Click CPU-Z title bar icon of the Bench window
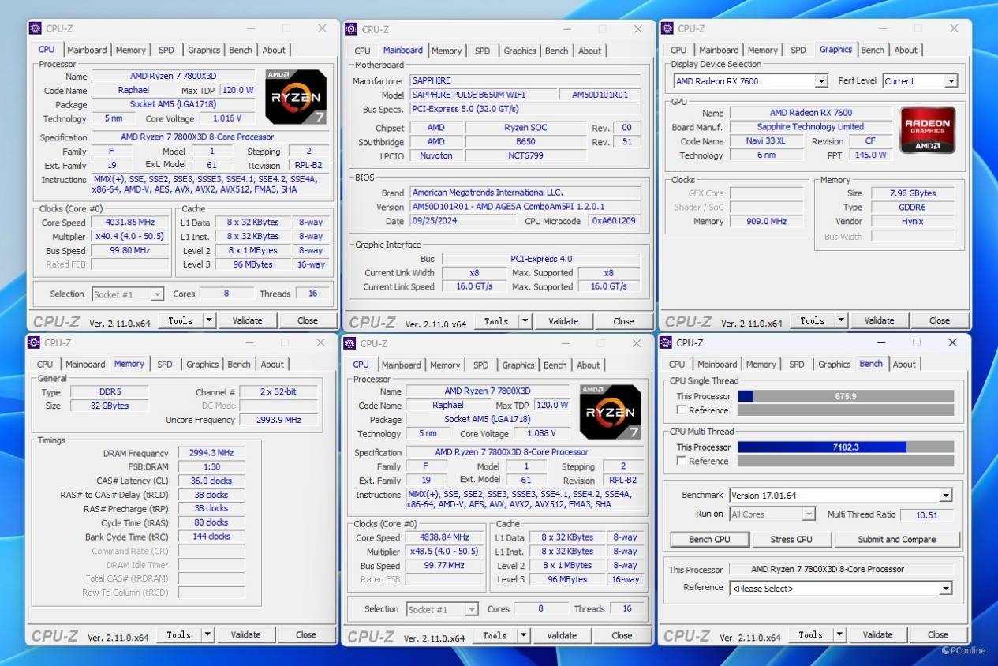 click(x=667, y=342)
